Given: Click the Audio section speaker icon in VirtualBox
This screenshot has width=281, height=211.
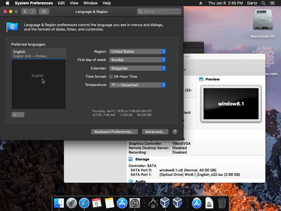Looking at the screenshot, I should pyautogui.click(x=131, y=181).
